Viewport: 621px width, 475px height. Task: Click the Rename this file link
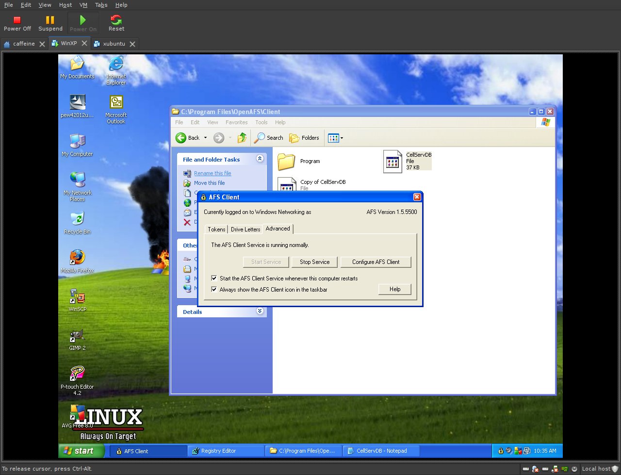[212, 173]
